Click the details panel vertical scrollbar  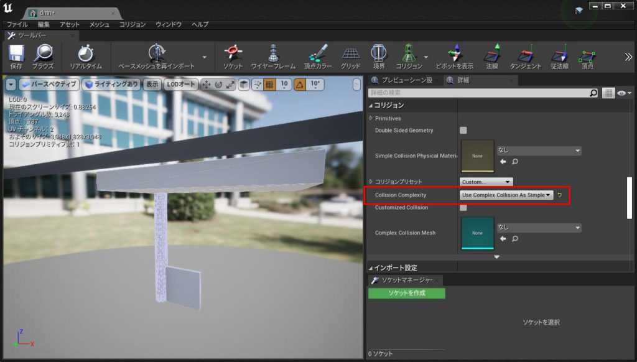630,197
